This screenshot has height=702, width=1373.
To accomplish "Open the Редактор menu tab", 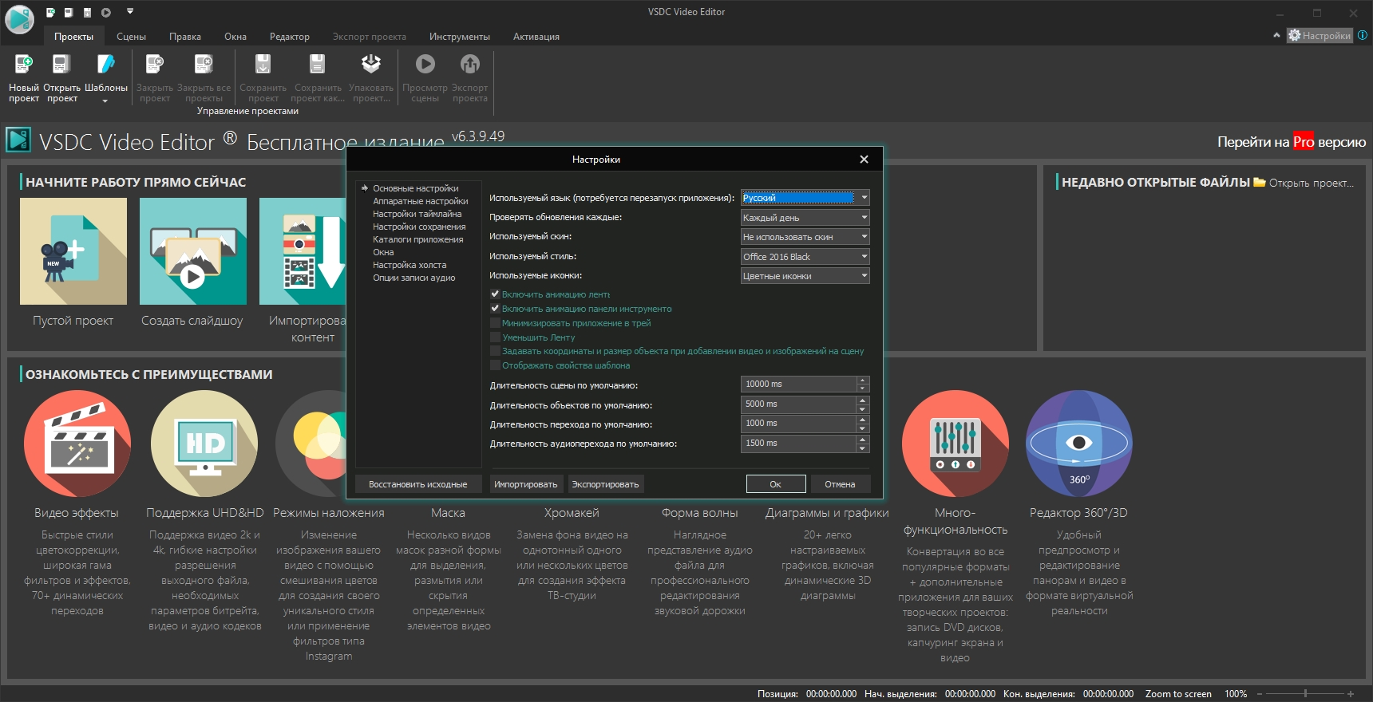I will coord(289,37).
